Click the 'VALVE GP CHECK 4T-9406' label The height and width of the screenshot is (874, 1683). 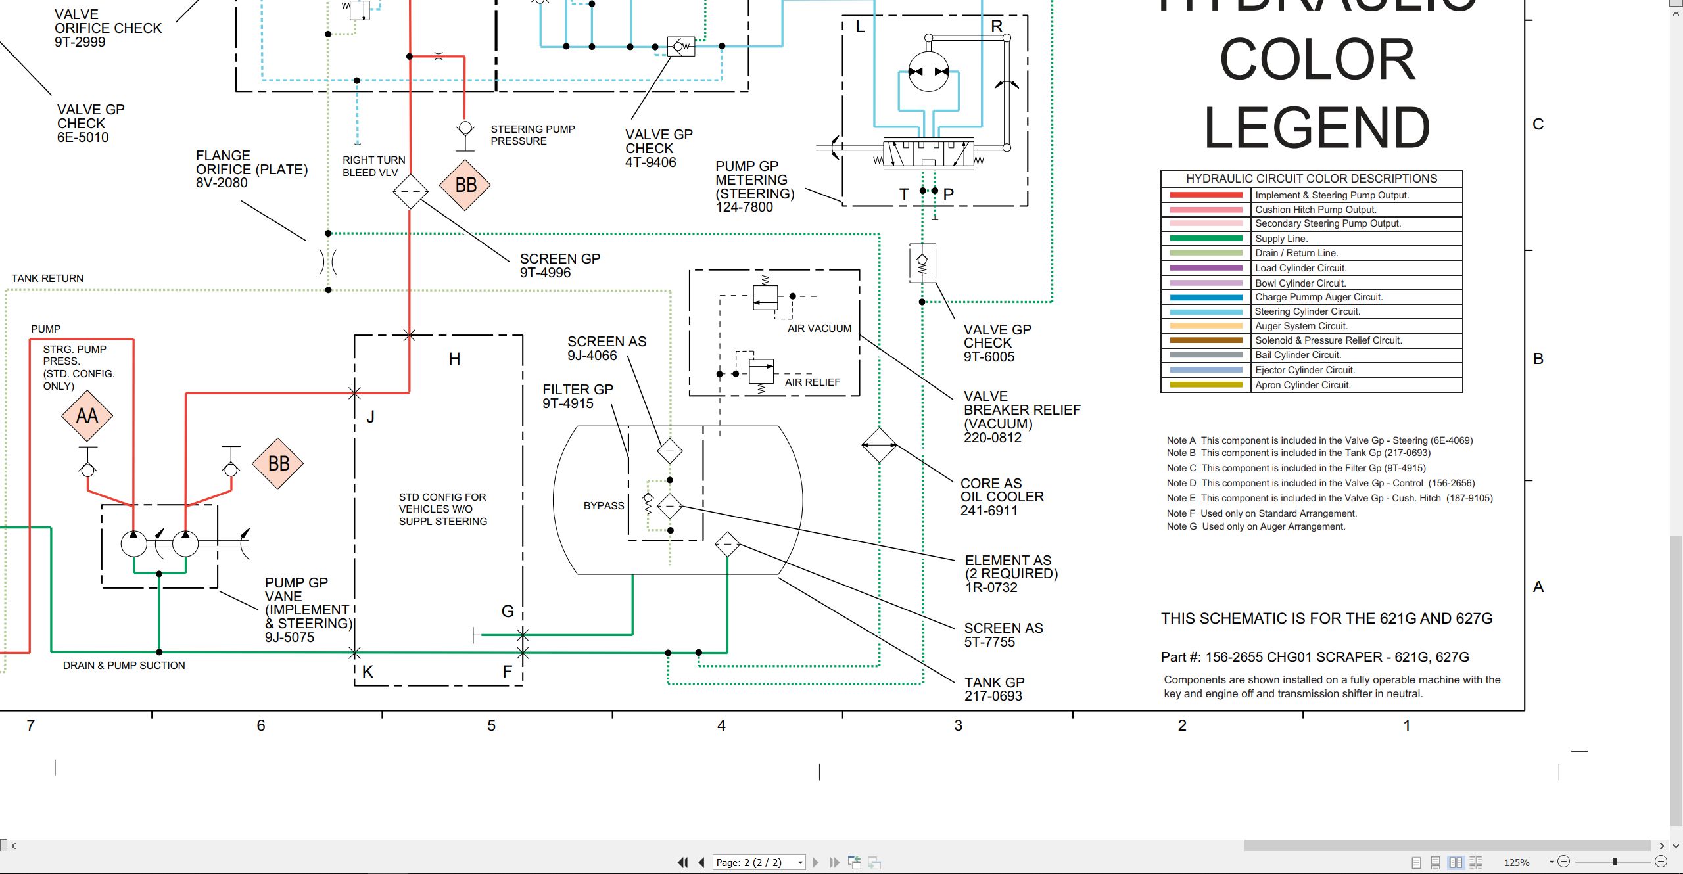coord(659,148)
